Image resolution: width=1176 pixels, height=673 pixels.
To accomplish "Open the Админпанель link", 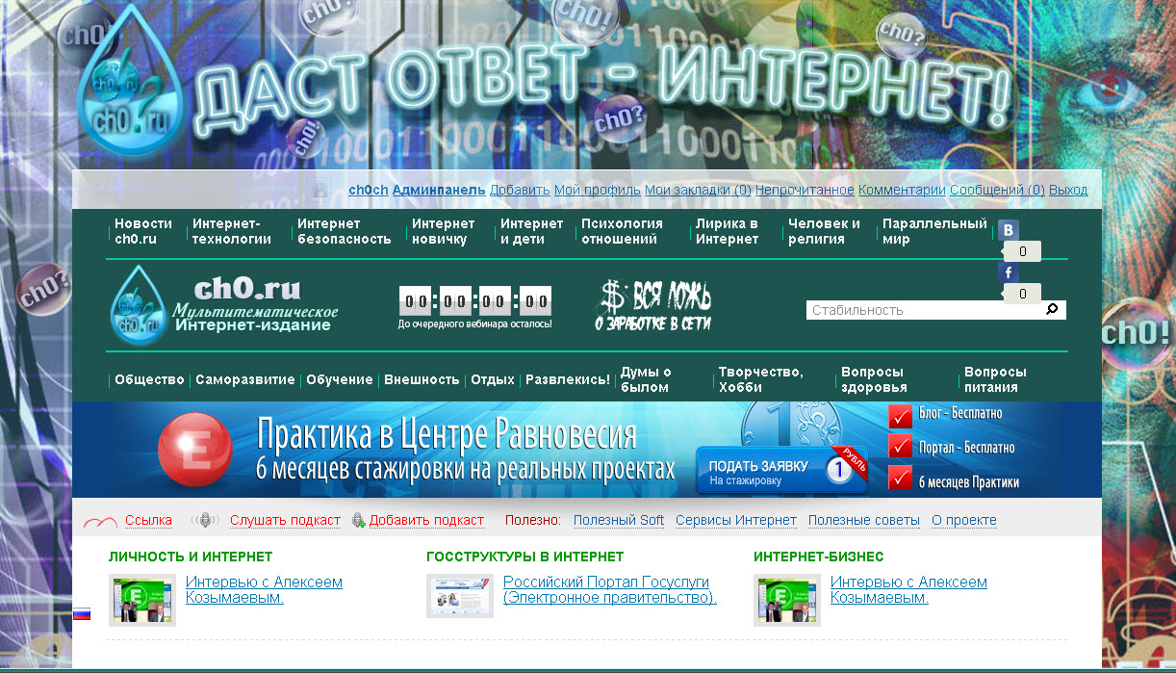I will (x=438, y=190).
